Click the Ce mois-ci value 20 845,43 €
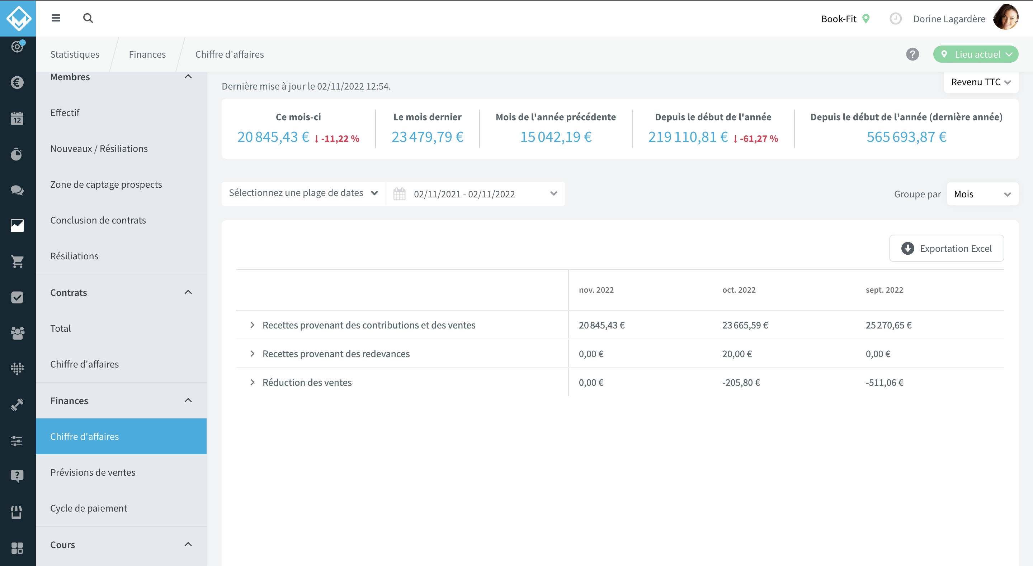Viewport: 1033px width, 566px height. pyautogui.click(x=273, y=137)
